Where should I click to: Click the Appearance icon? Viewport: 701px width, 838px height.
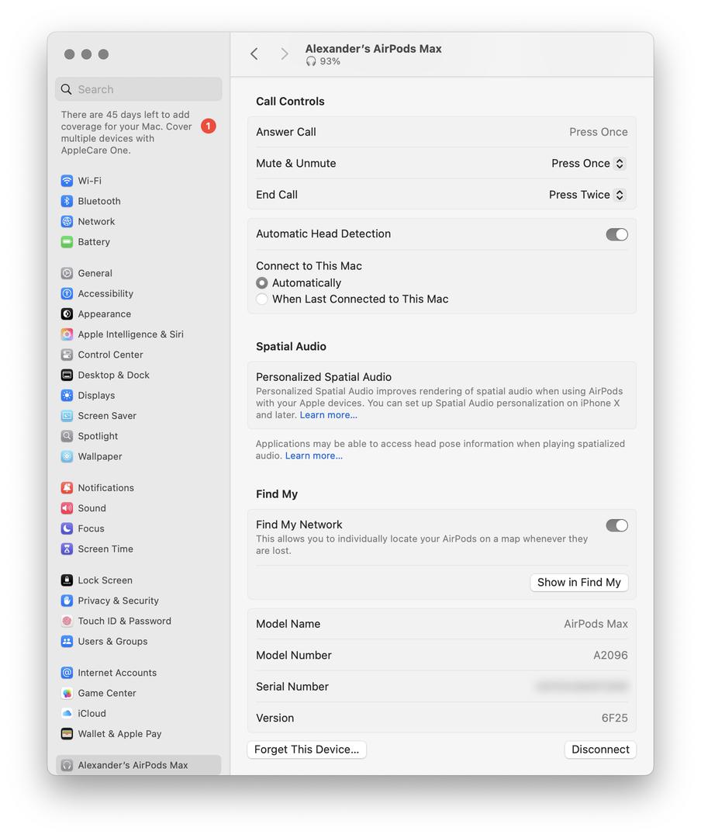pyautogui.click(x=67, y=313)
